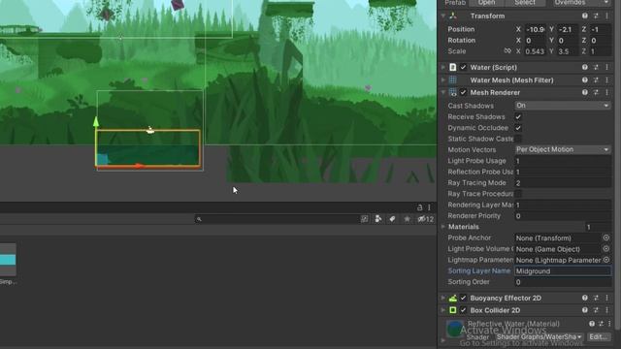Uncheck Receive Shadows
The width and height of the screenshot is (621, 349).
[518, 116]
